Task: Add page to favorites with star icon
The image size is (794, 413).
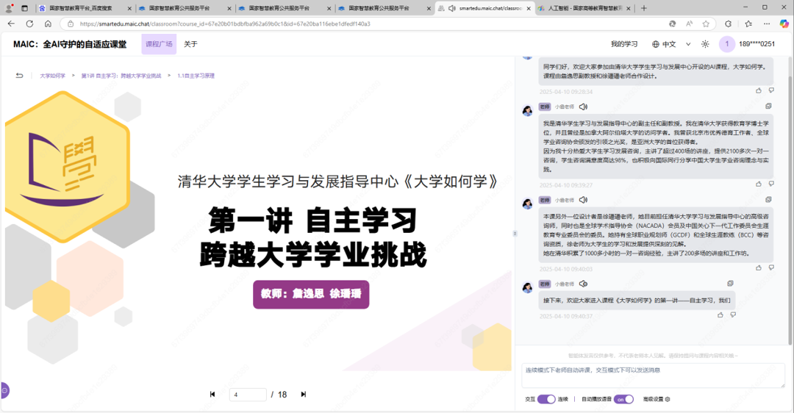Action: pos(706,24)
